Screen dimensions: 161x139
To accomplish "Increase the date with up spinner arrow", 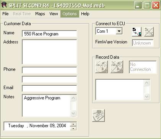I will (73, 124).
